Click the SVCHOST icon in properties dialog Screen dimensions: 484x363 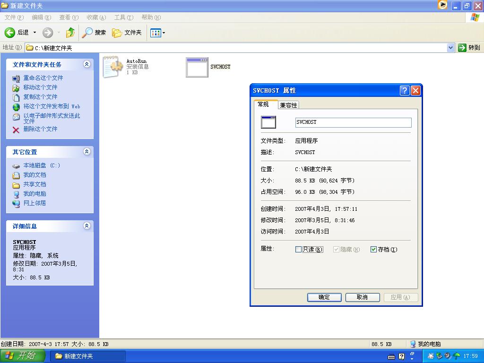pyautogui.click(x=268, y=122)
